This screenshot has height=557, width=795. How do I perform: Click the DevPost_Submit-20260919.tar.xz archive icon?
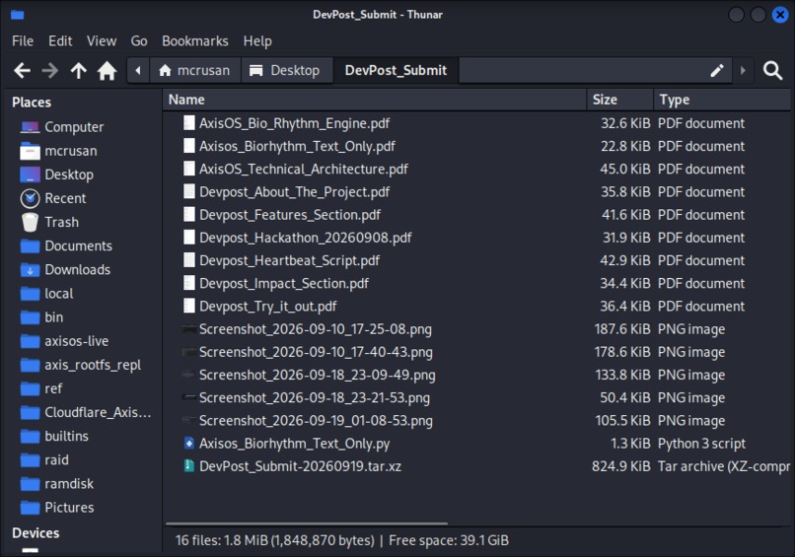pyautogui.click(x=189, y=466)
